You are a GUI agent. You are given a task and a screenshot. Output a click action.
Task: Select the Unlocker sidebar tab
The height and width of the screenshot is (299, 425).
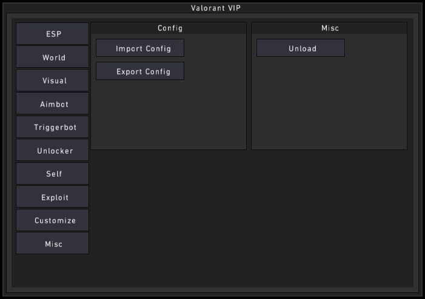point(53,151)
